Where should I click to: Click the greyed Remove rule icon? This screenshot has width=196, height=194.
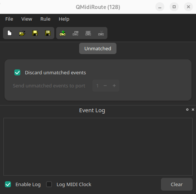pyautogui.click(x=101, y=33)
